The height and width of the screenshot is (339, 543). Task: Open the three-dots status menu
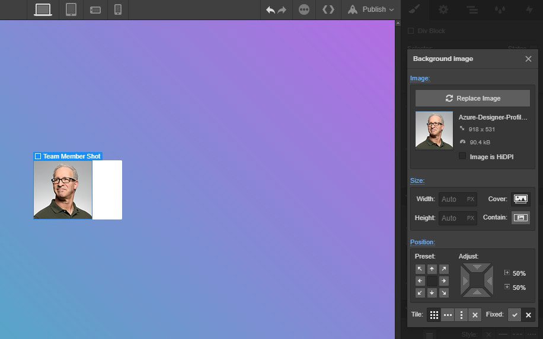click(304, 9)
